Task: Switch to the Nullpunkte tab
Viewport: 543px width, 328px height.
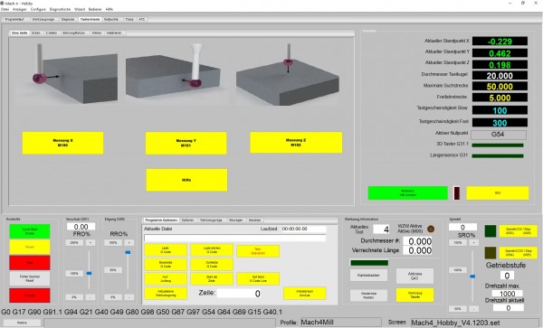Action: [111, 19]
